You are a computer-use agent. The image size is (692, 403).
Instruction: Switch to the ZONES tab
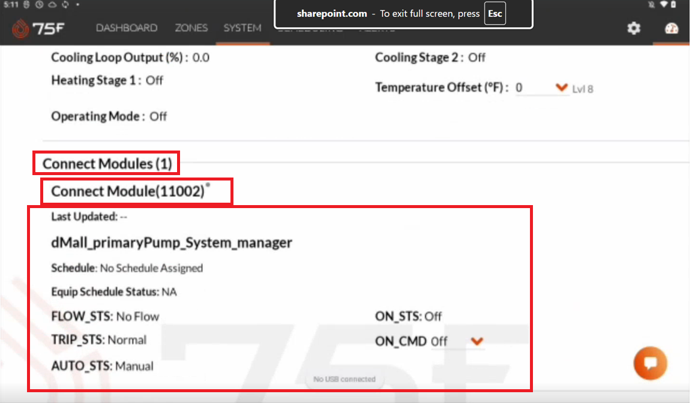tap(191, 28)
